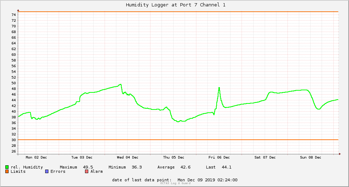Screen dimensions: 349x187
Task: Click the 'Errors' legend label
Action: point(58,171)
